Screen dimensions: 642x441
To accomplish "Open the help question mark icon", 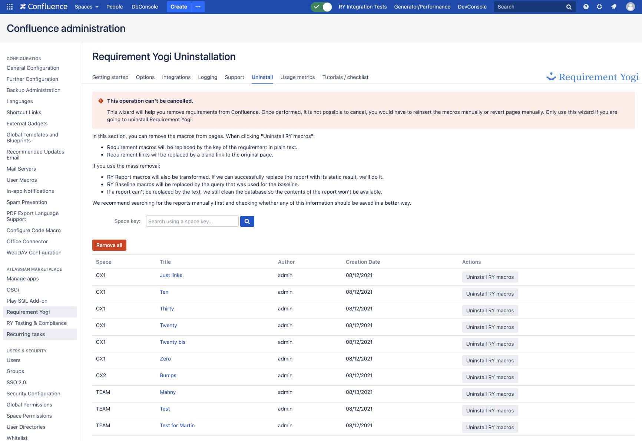I will 586,7.
